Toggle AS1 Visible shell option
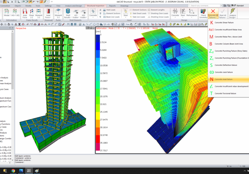 click(76, 13)
